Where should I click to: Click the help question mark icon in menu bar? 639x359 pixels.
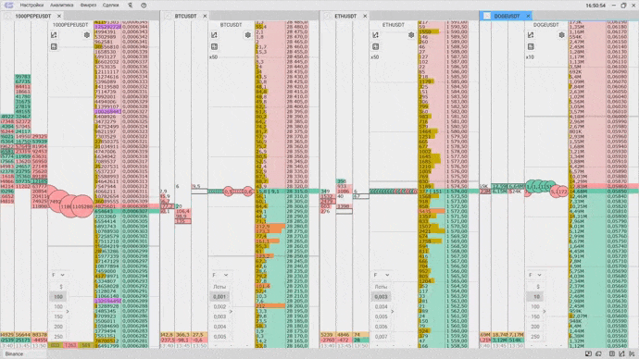pyautogui.click(x=144, y=6)
